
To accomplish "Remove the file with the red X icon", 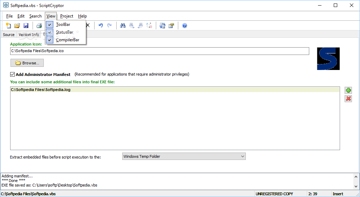I will pyautogui.click(x=348, y=99).
